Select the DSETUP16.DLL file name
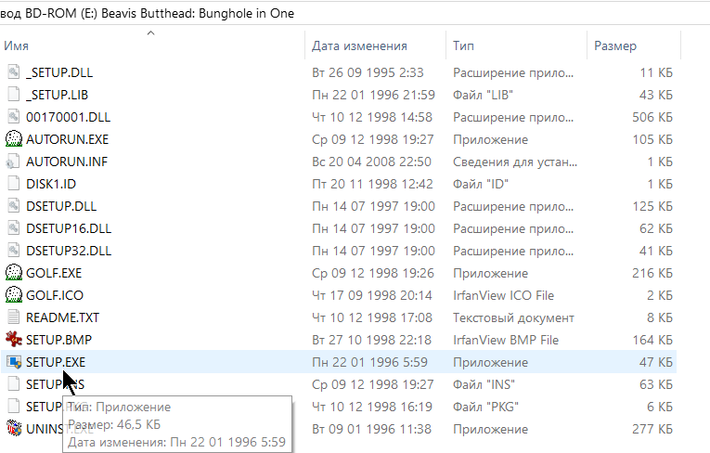This screenshot has width=710, height=453. coord(69,228)
